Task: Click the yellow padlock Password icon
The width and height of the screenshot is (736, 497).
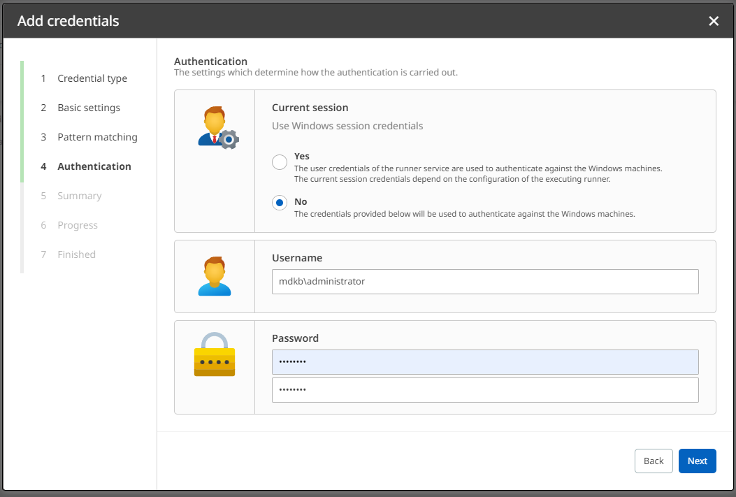Action: pyautogui.click(x=214, y=355)
